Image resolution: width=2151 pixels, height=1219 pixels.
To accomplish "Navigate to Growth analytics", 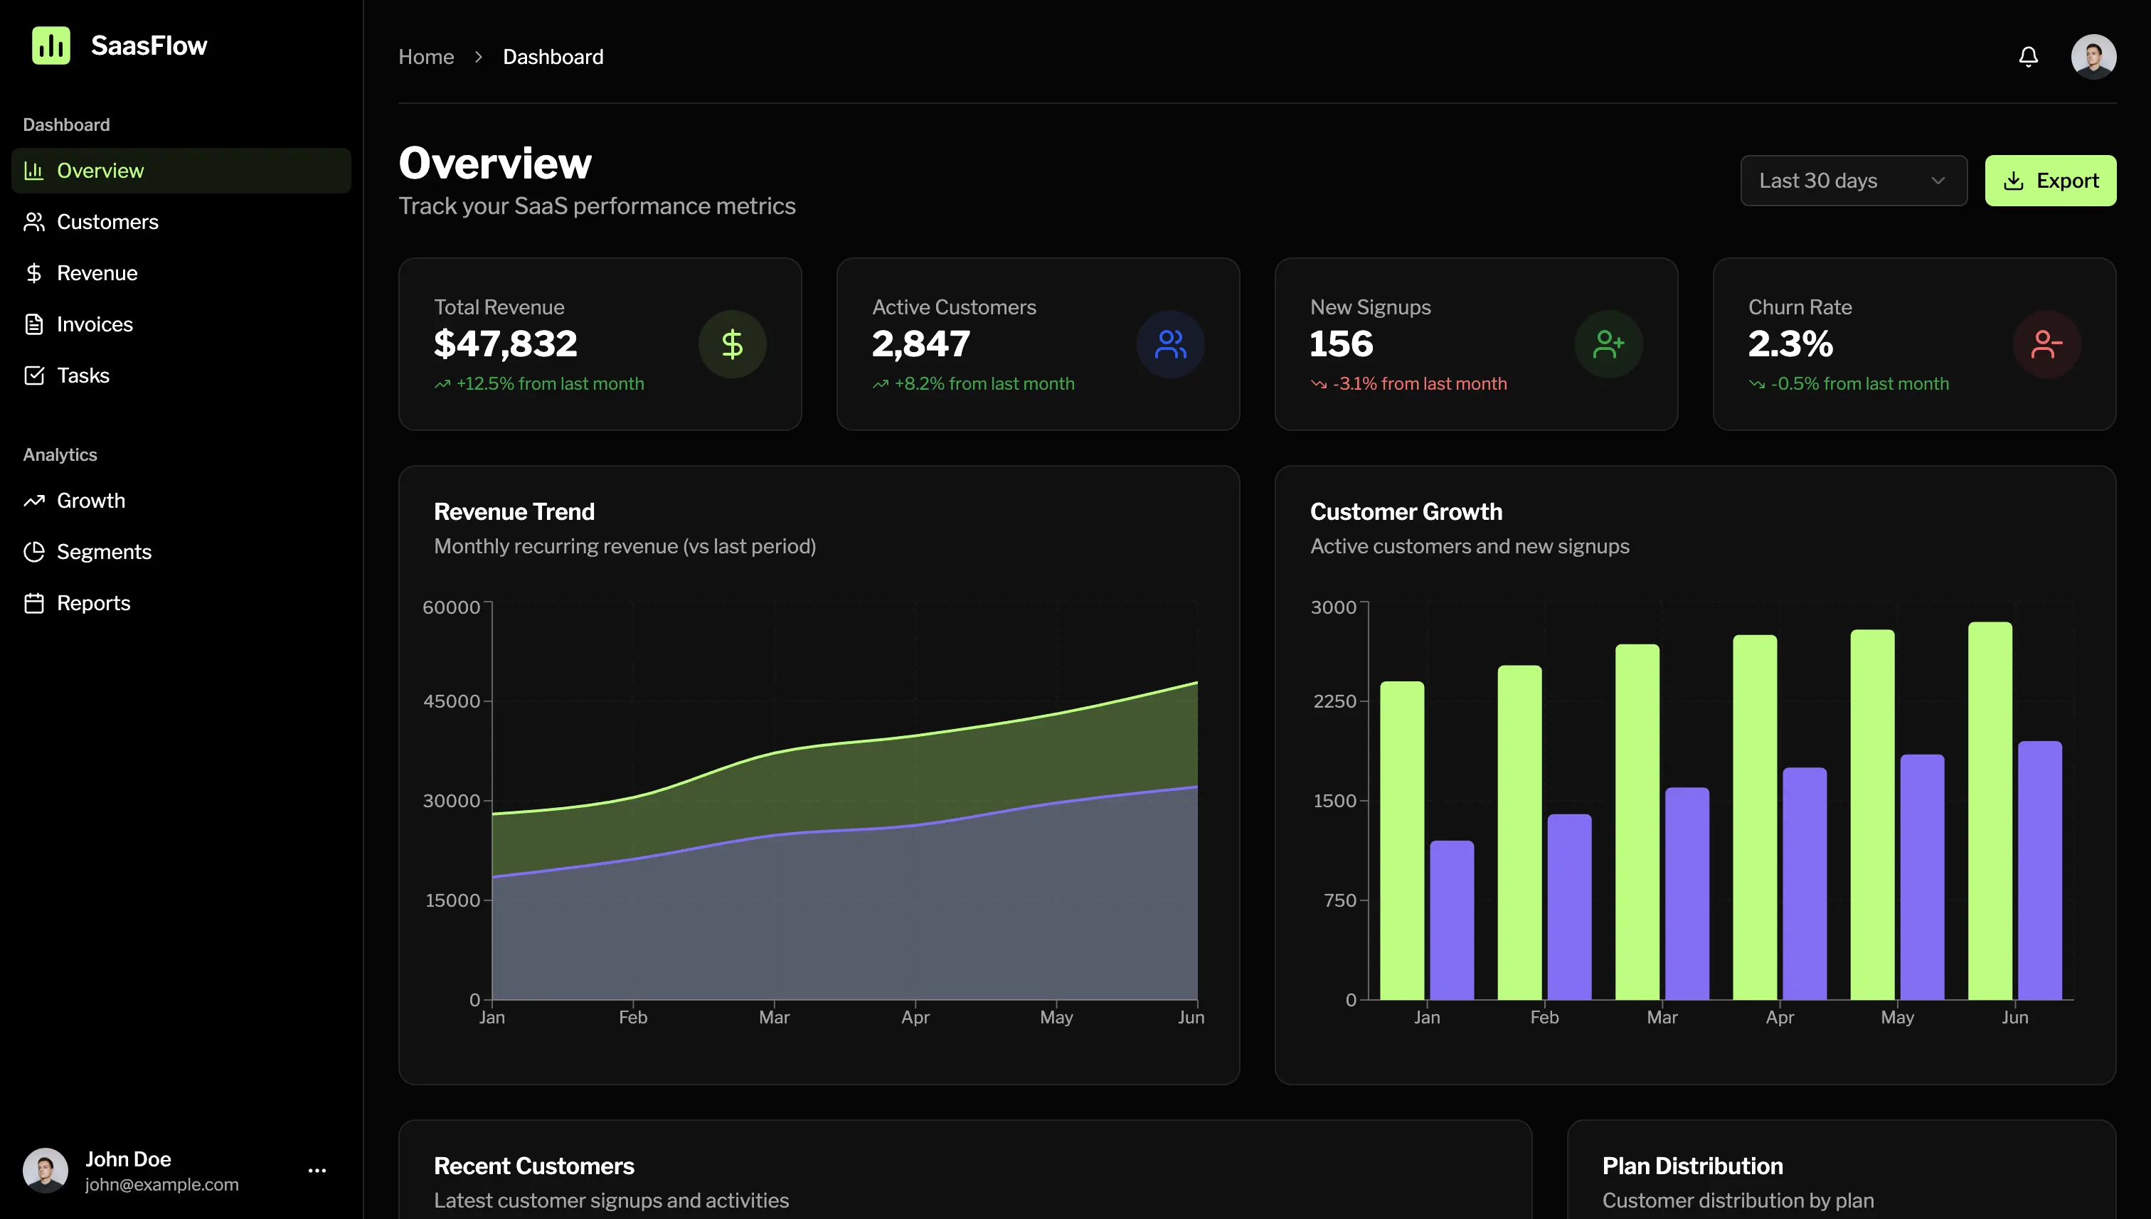I will coord(90,501).
